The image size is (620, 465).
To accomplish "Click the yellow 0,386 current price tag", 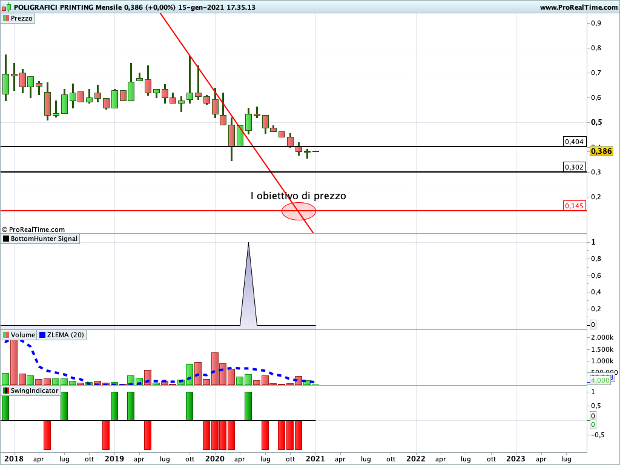I will [x=601, y=151].
